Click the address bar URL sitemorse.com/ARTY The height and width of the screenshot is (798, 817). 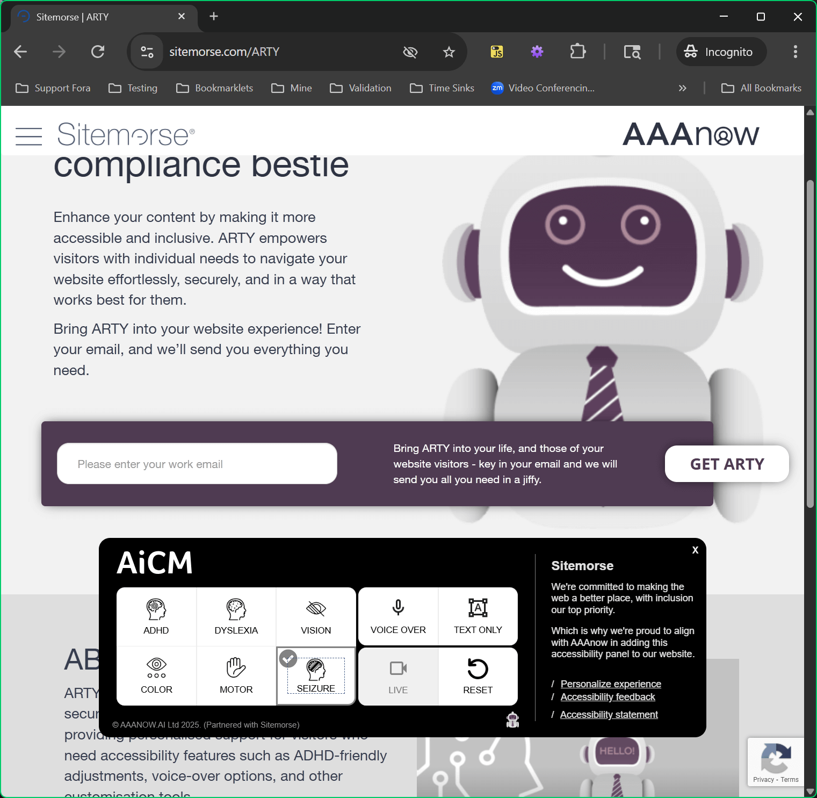[225, 52]
